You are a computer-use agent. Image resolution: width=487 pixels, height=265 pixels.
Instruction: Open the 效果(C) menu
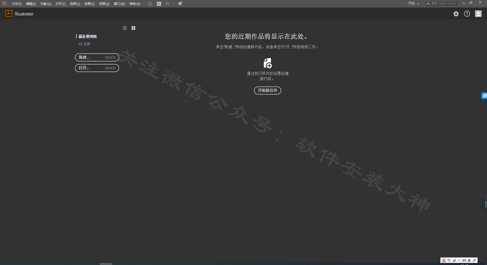click(90, 4)
